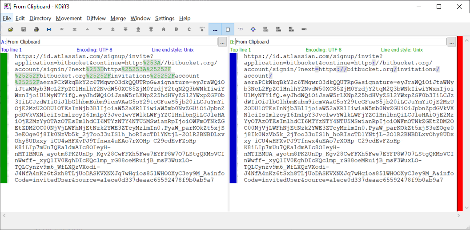The width and height of the screenshot is (470, 230).
Task: Toggle show space and tab characters button
Action: coord(215,29)
